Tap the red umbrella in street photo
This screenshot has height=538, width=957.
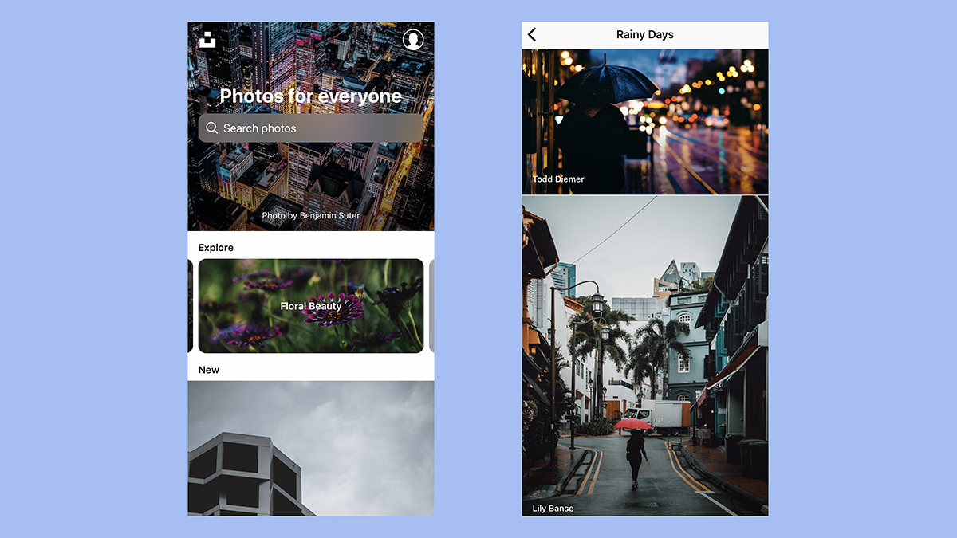click(633, 425)
